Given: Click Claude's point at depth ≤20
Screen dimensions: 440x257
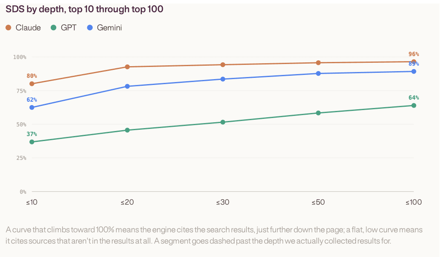Looking at the screenshot, I should (127, 67).
